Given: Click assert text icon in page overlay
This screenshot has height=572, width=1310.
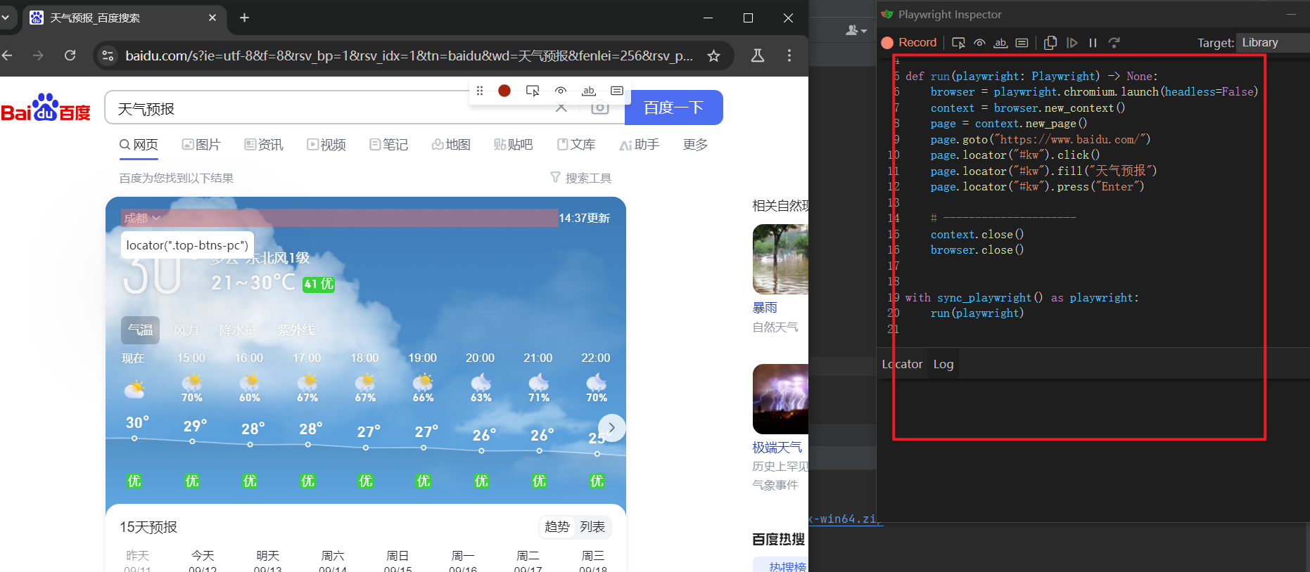Looking at the screenshot, I should click(x=589, y=91).
